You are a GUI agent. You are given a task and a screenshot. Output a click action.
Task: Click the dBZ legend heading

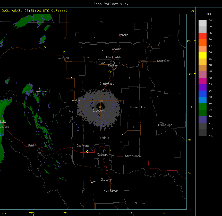coord(209,14)
